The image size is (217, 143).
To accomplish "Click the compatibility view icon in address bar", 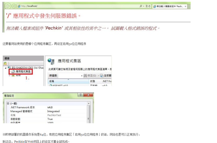I will tap(147, 6).
